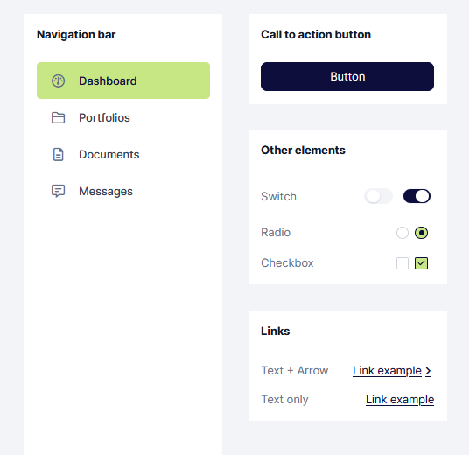Uncheck the green checked Checkbox
Image resolution: width=469 pixels, height=455 pixels.
tap(421, 263)
